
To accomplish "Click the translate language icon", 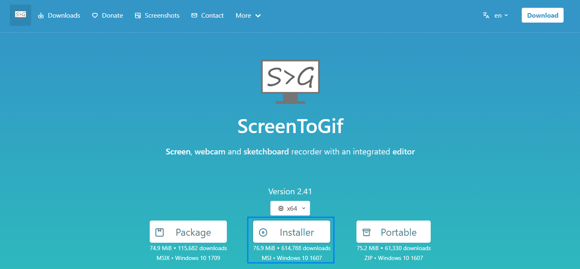I will [x=486, y=15].
